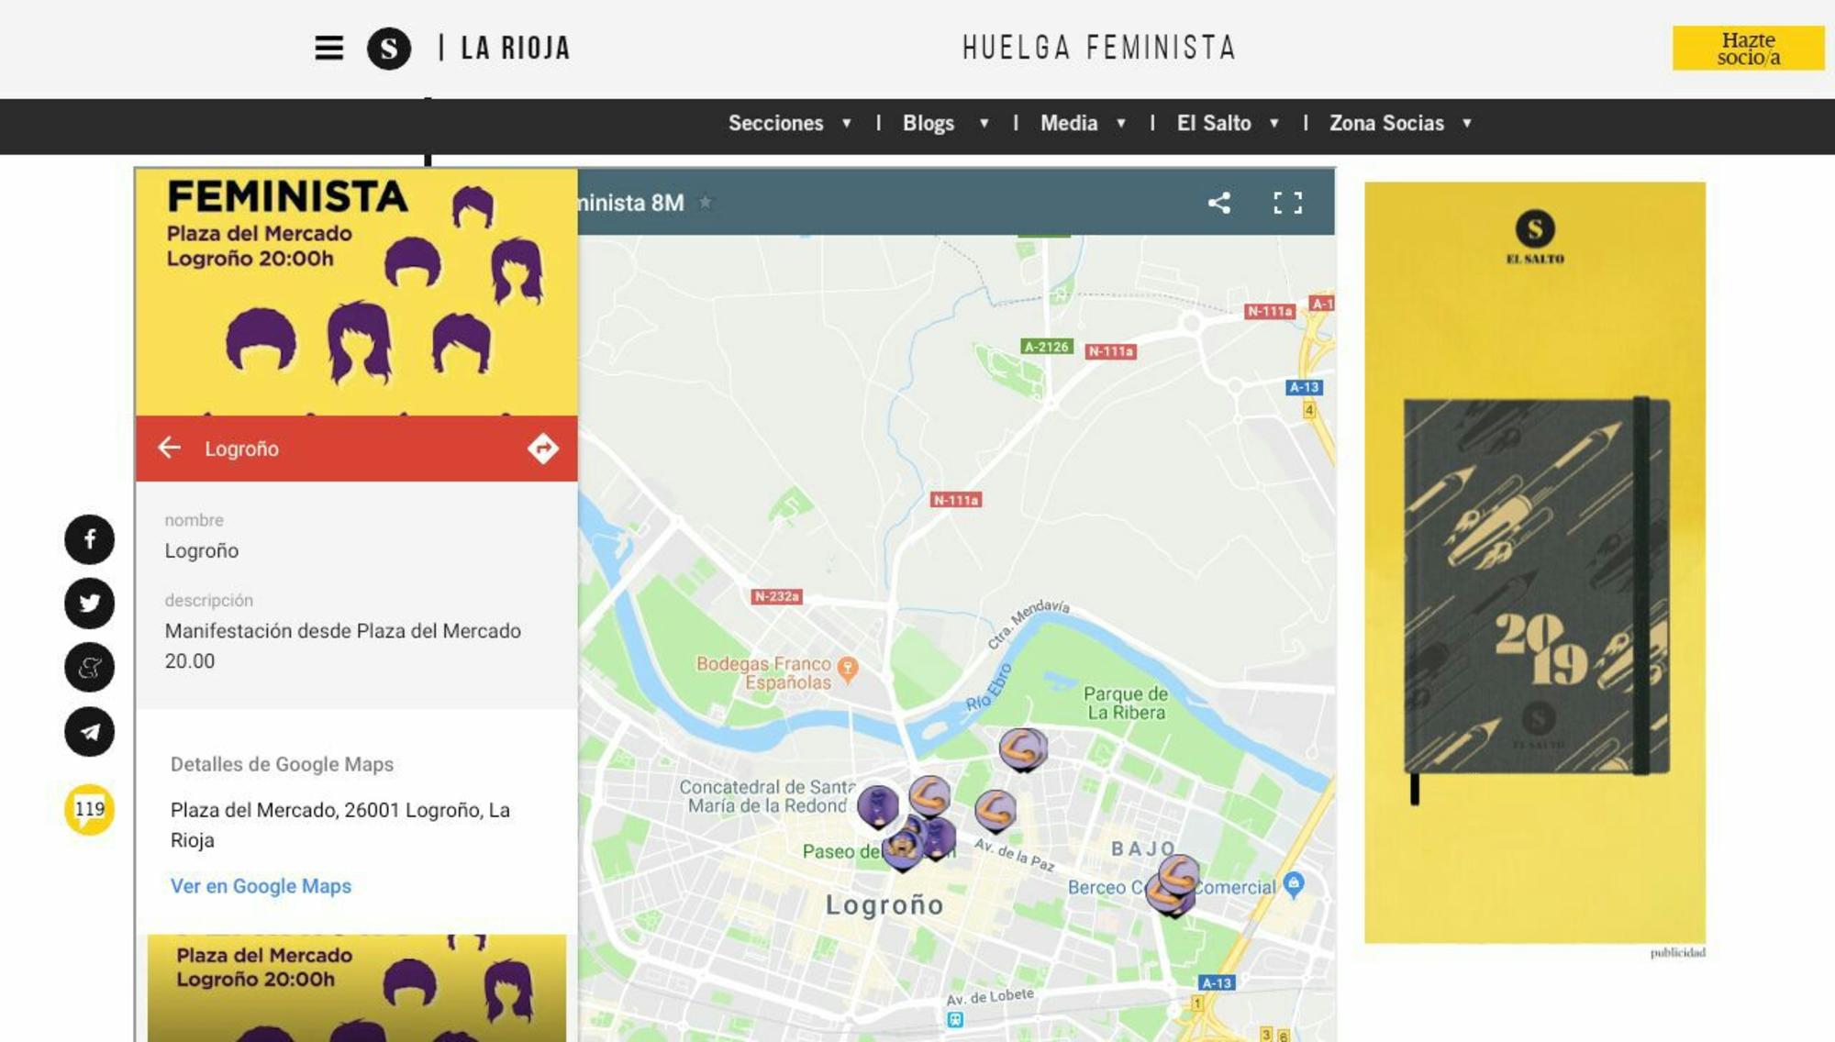Go back with the Logroño arrow
The image size is (1835, 1042).
click(170, 448)
